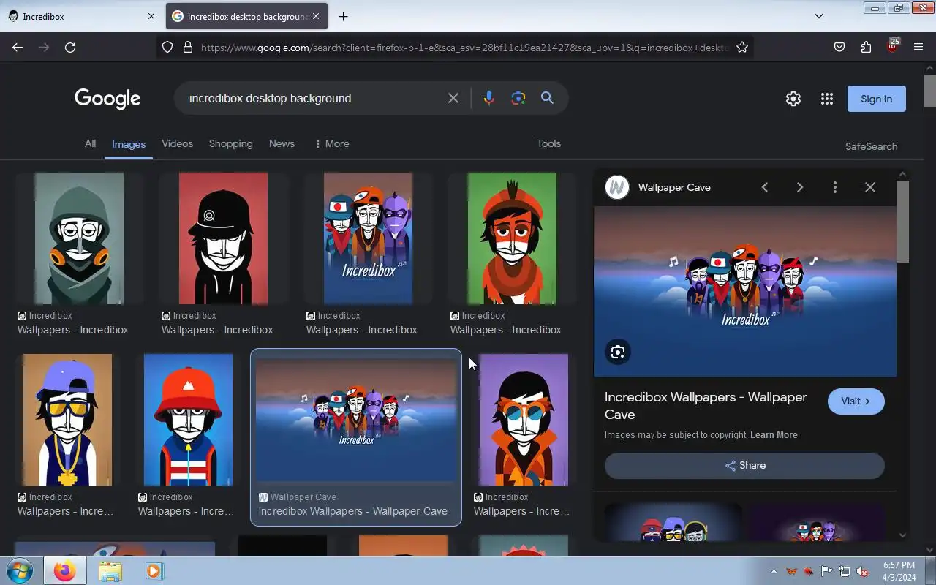Open the feathered character on green thumbnail
936x585 pixels.
(512, 238)
